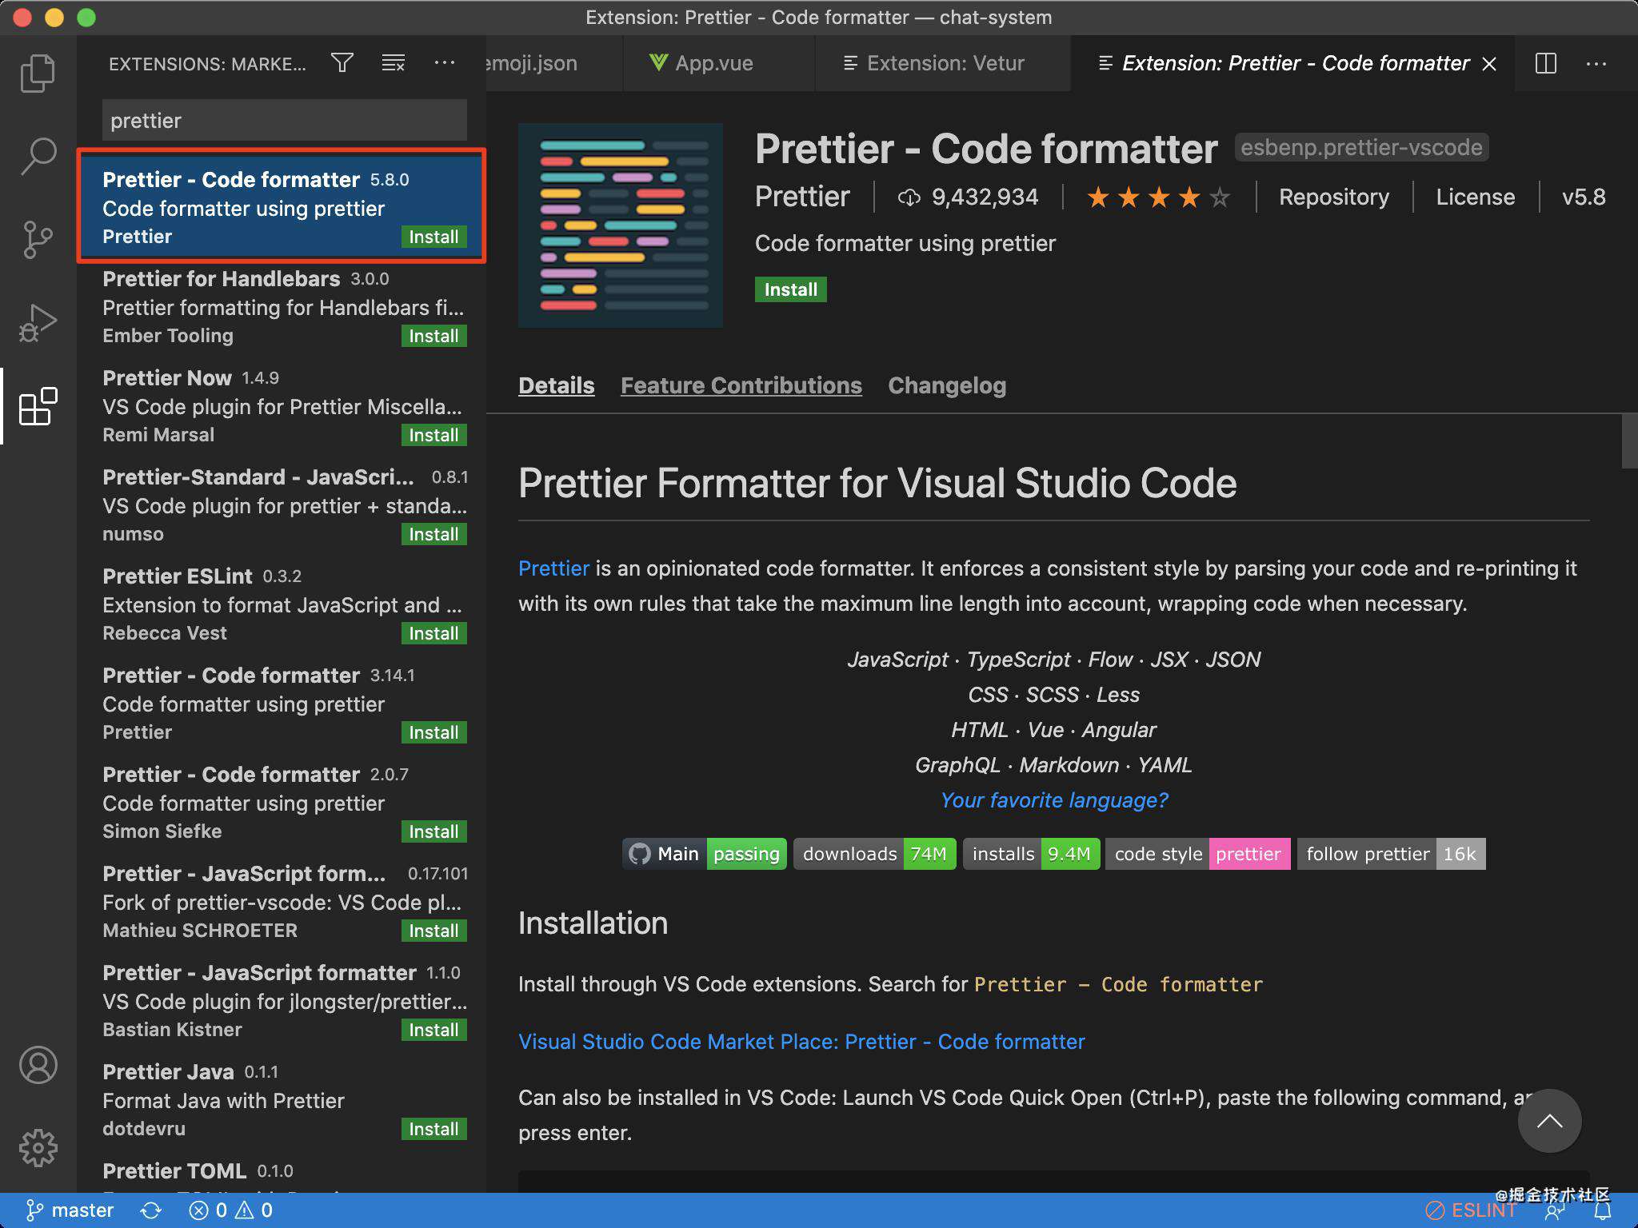Split the editor to the right
The image size is (1638, 1228).
1546,63
